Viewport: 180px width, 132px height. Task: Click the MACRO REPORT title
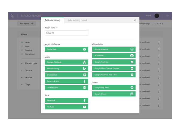pos(31,16)
